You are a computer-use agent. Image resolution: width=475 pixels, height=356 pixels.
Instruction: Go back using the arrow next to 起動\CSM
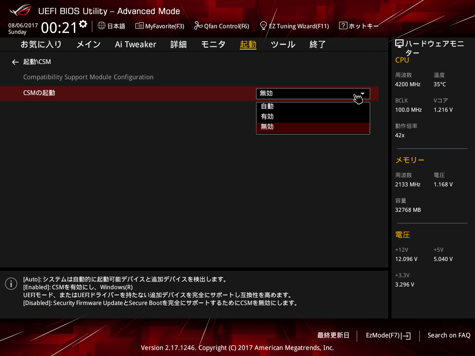point(15,62)
